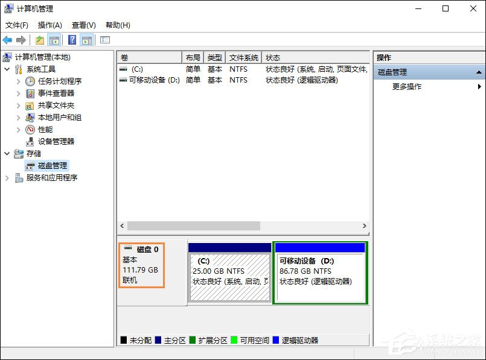Click the checklist icon at the toolbar's right end
Screen dimensions: 486x360
[104, 40]
